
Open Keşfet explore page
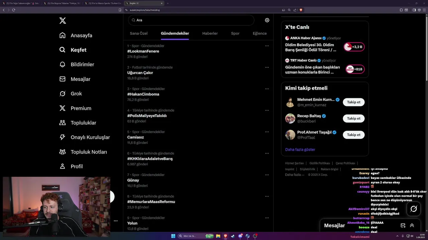tap(73, 50)
